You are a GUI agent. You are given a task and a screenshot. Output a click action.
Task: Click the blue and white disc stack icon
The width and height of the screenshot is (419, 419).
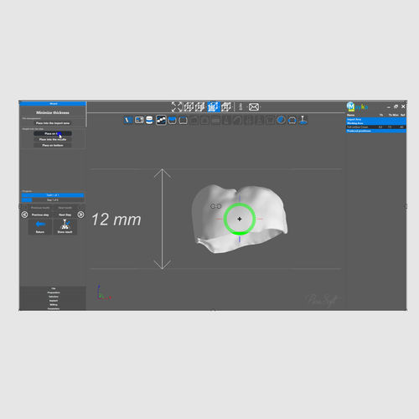(150, 120)
